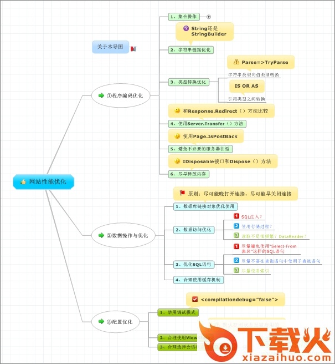The height and width of the screenshot is (364, 335).
Task: Click the Parse=>TryParse callout
Action: (x=261, y=62)
